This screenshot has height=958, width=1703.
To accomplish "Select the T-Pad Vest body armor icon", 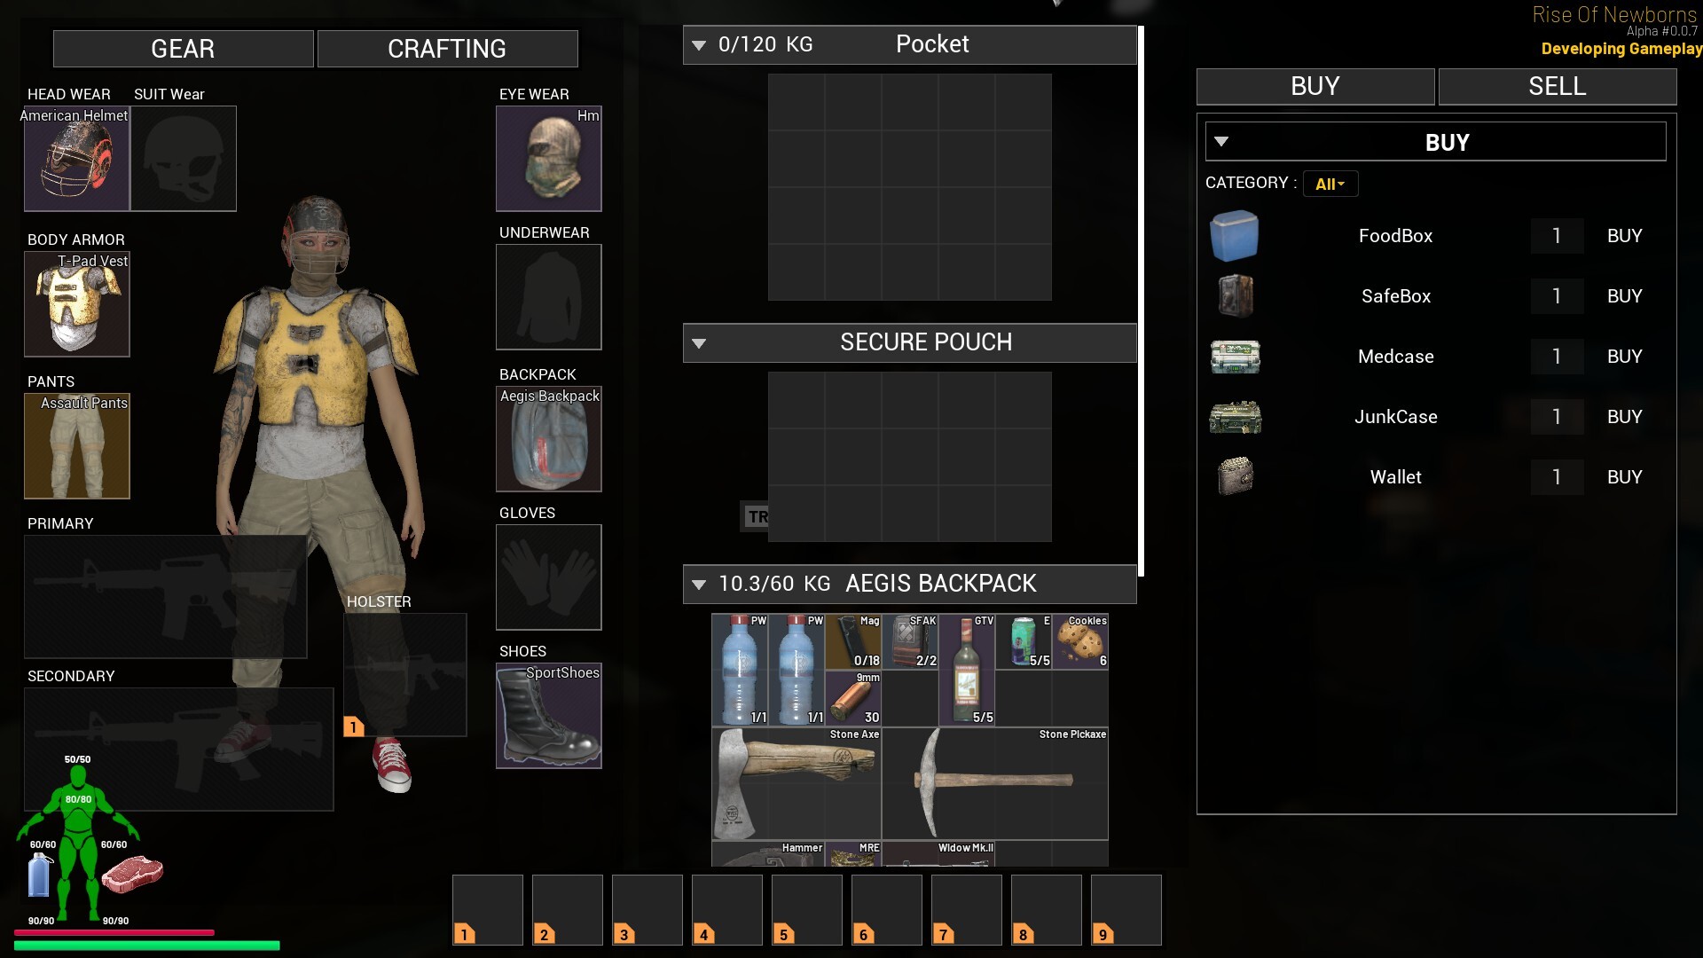I will click(x=76, y=304).
